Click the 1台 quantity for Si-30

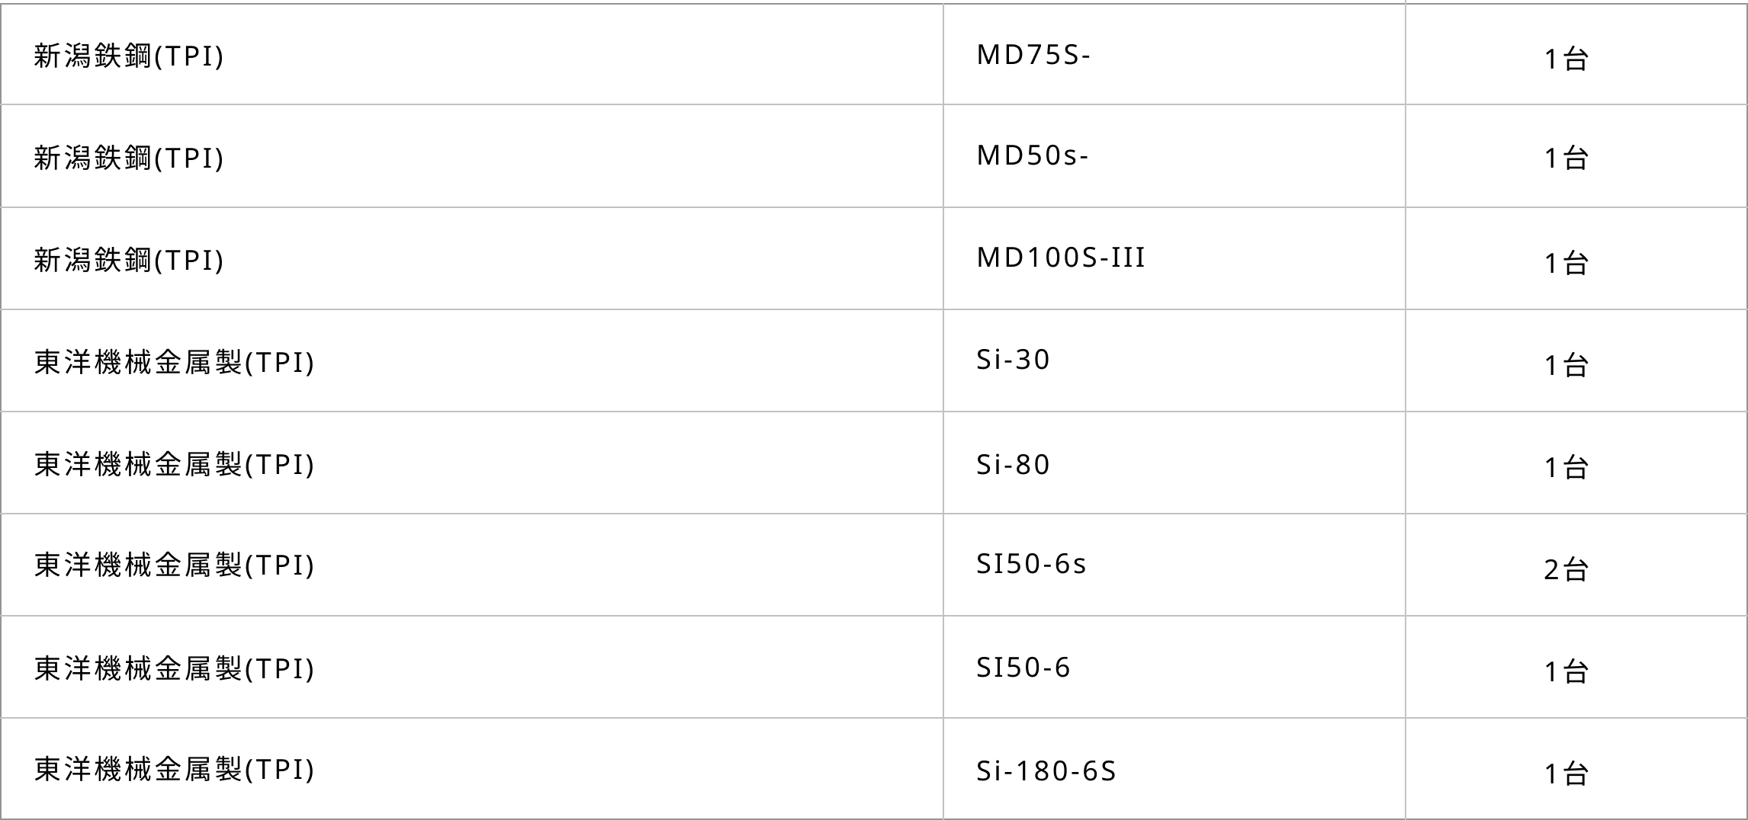(x=1566, y=366)
